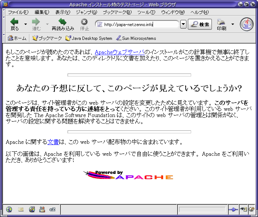Open the ジャンプ(G) menu

[x=86, y=12]
